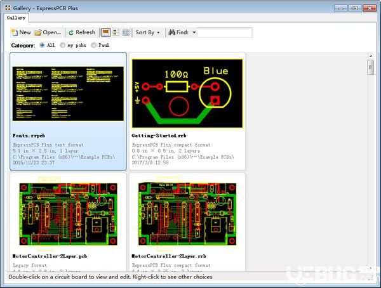
Task: Expand the Sort By dropdown
Action: pyautogui.click(x=148, y=32)
